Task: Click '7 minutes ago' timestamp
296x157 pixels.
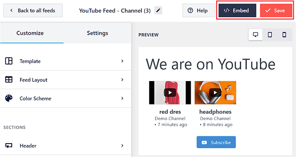Action: pyautogui.click(x=172, y=124)
